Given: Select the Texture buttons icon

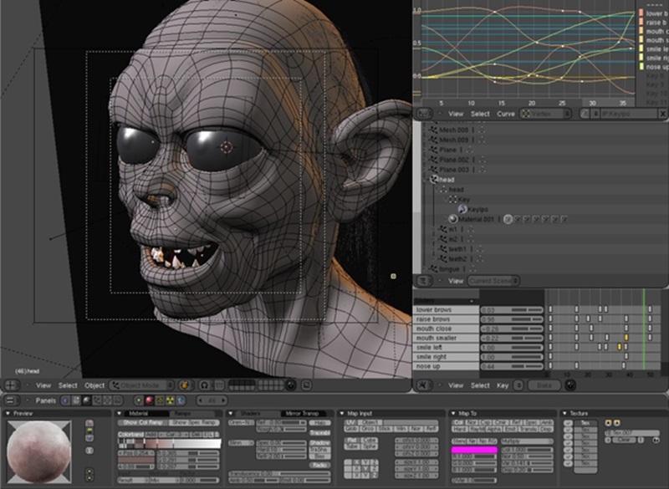Looking at the screenshot, I should (160, 400).
